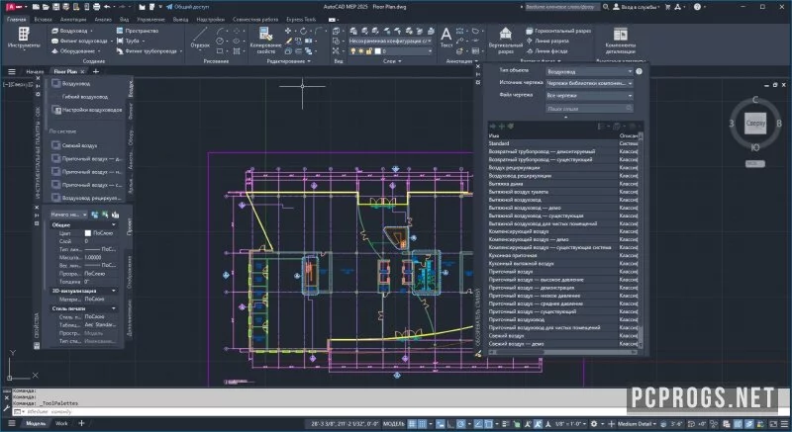Click the layer color swatch in Слои panel
Screen dimensions: 792x432
click(x=377, y=51)
